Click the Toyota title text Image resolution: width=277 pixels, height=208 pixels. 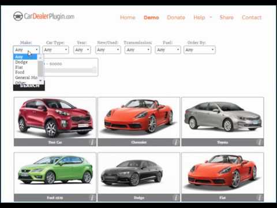tap(223, 142)
